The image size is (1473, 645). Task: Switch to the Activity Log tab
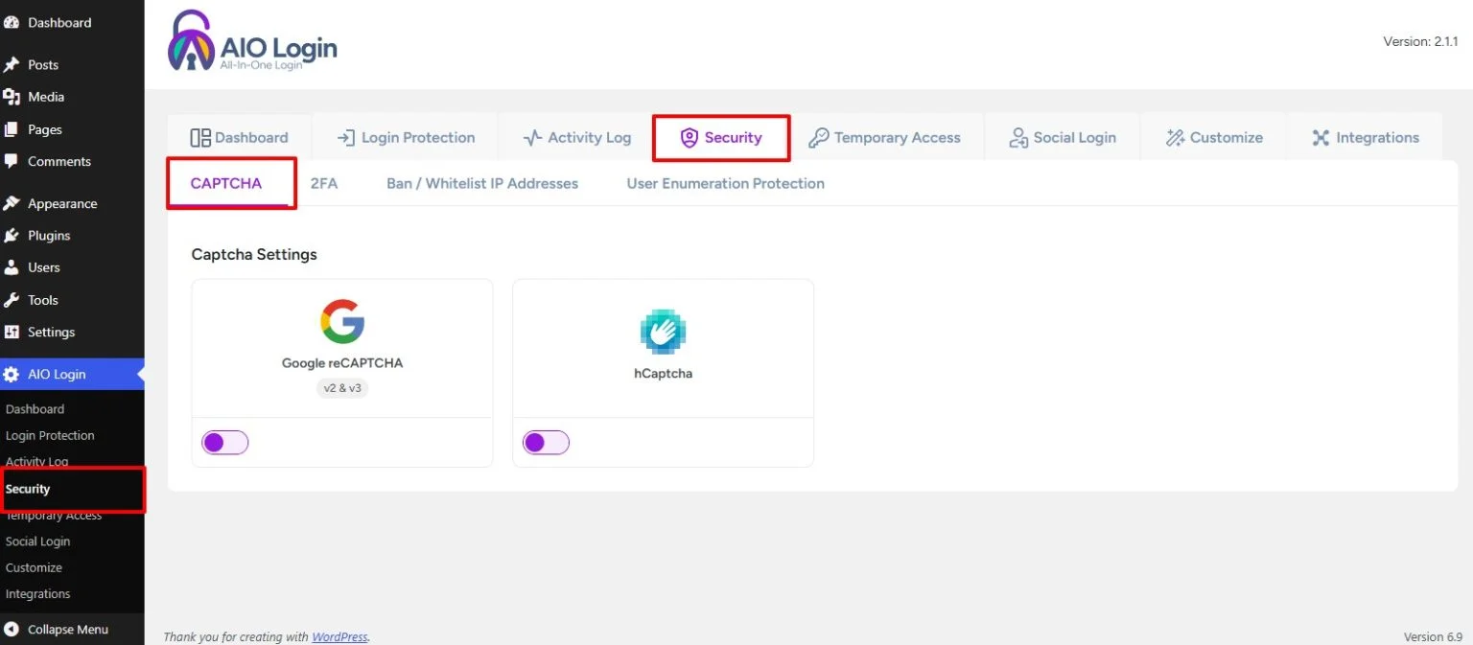coord(576,137)
